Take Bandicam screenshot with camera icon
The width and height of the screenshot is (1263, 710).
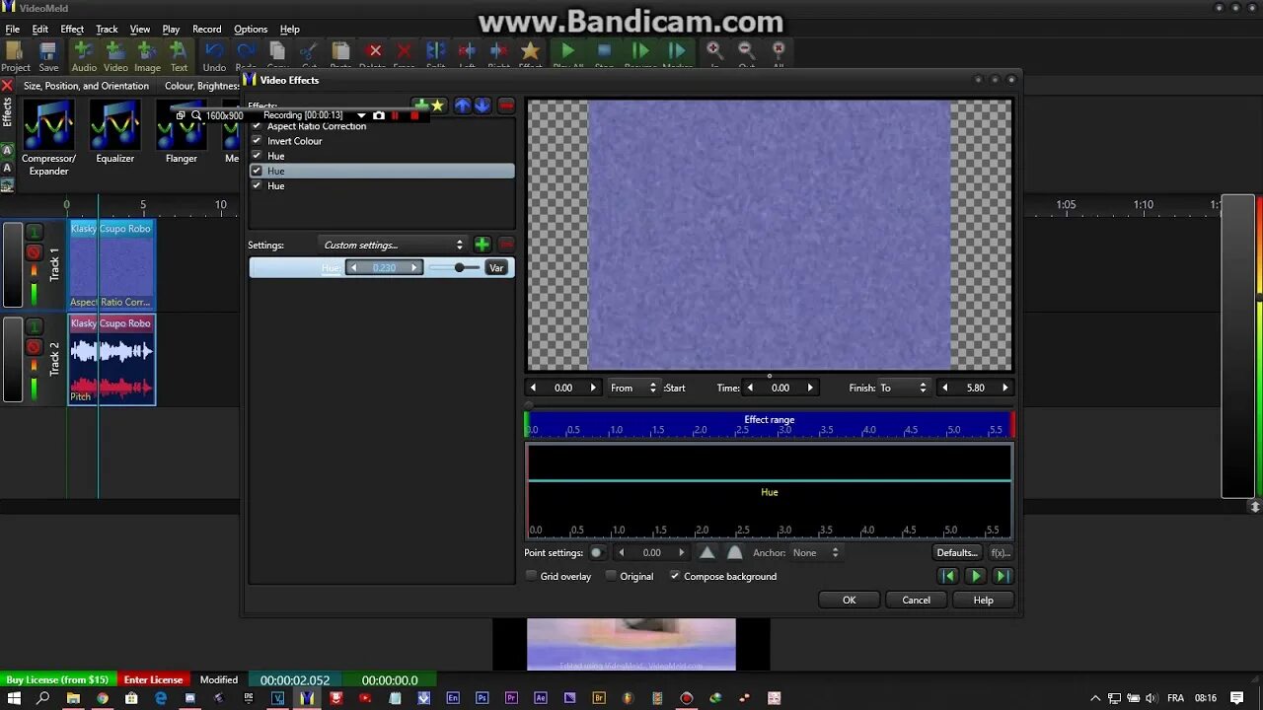point(379,115)
